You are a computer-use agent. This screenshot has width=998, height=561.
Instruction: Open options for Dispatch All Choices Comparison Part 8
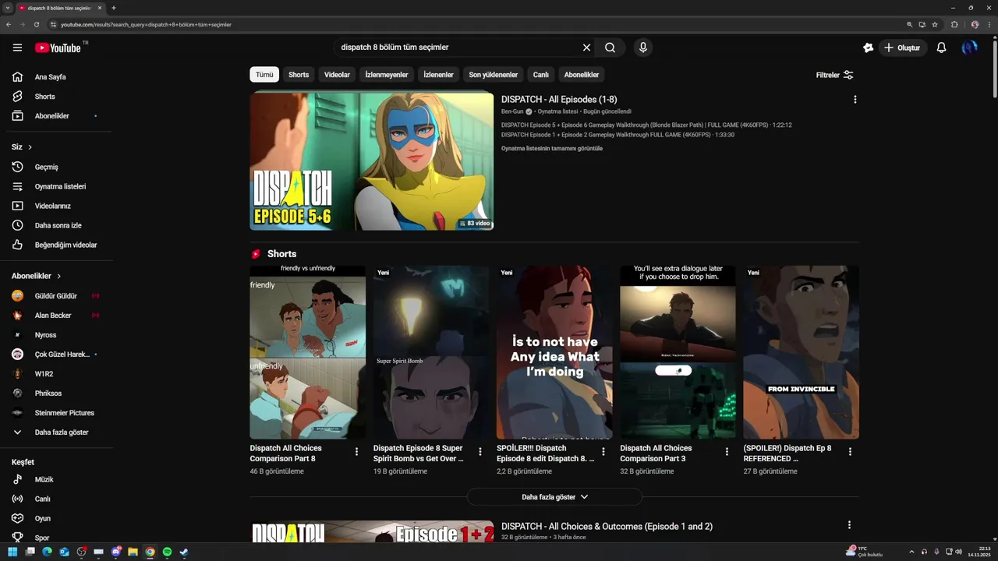pos(356,452)
